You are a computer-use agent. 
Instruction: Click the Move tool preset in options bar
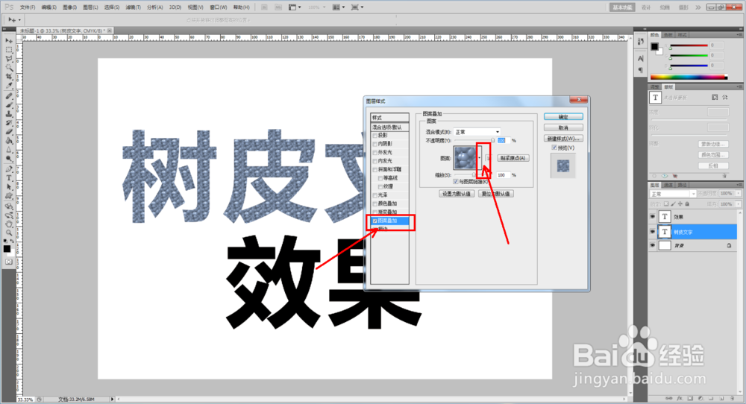13,20
